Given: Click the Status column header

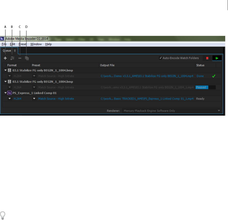Looking at the screenshot, I should click(x=200, y=65).
